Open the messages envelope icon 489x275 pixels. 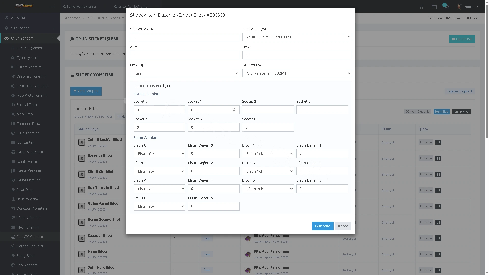click(x=446, y=7)
